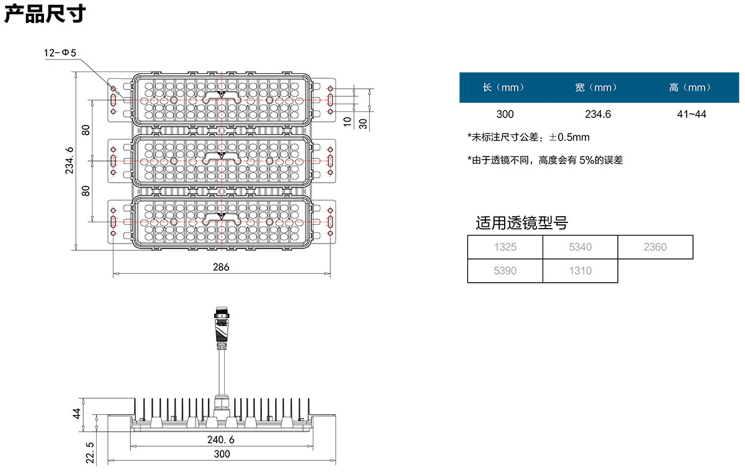This screenshot has width=745, height=474.
Task: Click the 234.6 vertical dimension label
Action: pos(69,162)
